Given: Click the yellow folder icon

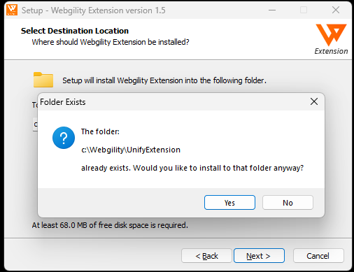Looking at the screenshot, I should point(43,80).
